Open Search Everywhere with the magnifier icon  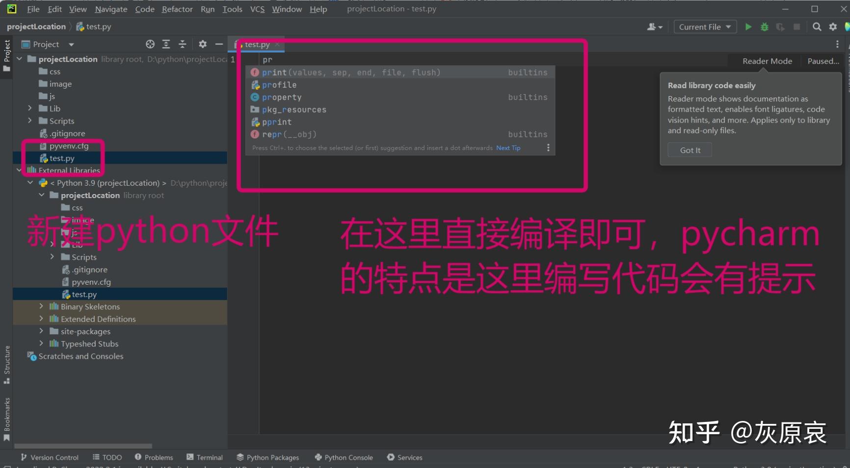[816, 27]
